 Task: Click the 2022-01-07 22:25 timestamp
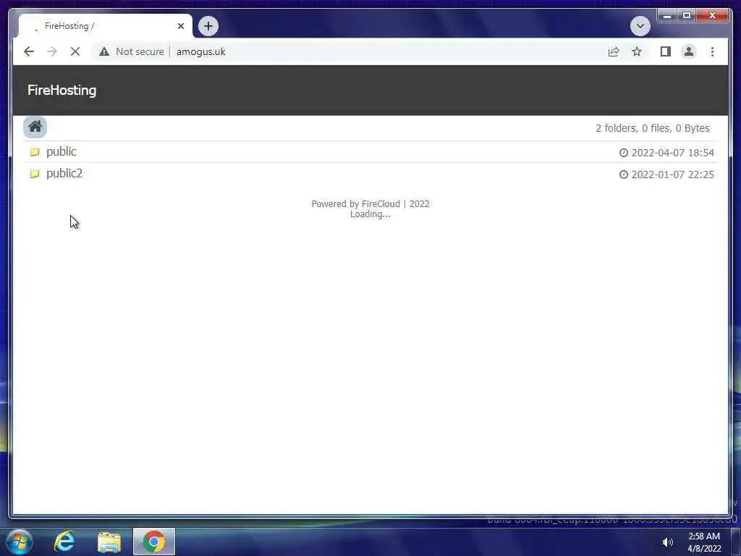pyautogui.click(x=672, y=174)
